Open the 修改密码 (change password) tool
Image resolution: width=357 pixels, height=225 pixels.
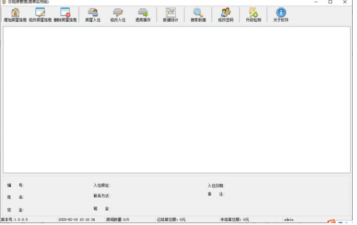tap(226, 15)
